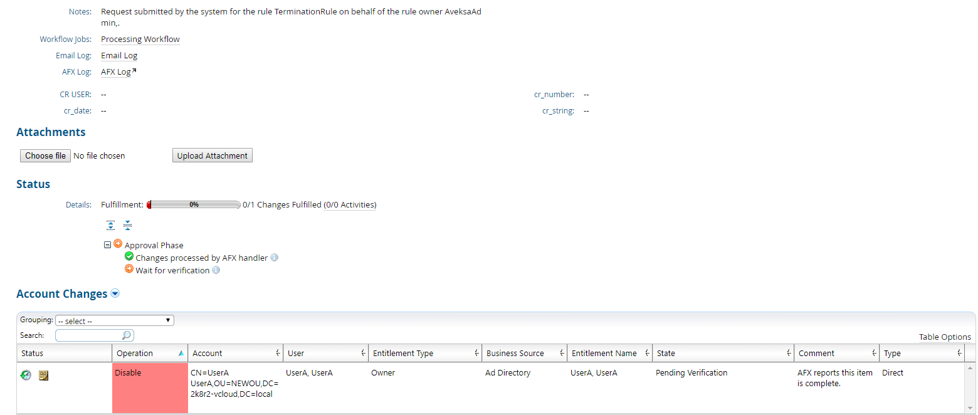Open the Grouping select dropdown
The height and width of the screenshot is (415, 978).
click(x=115, y=320)
